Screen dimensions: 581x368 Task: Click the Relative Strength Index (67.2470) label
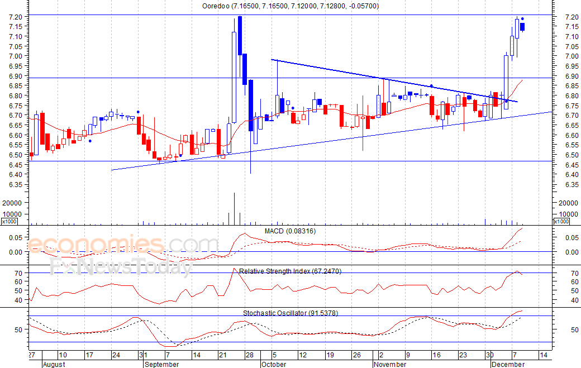[290, 271]
